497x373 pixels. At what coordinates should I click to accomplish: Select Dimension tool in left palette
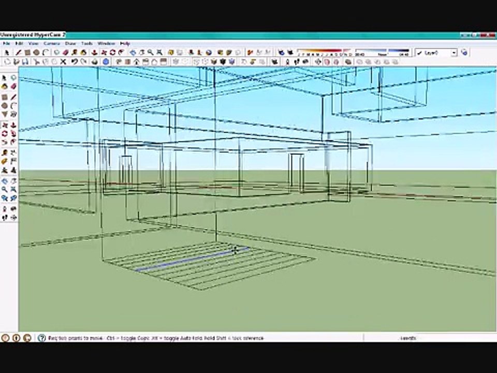[13, 153]
